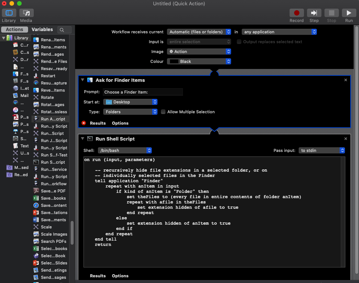Open the Type Folders dropdown
The width and height of the screenshot is (359, 283).
(x=130, y=112)
